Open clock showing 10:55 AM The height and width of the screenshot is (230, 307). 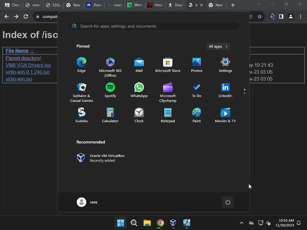point(285,223)
